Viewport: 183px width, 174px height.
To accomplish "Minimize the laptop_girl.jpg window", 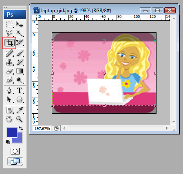I will (x=145, y=11).
